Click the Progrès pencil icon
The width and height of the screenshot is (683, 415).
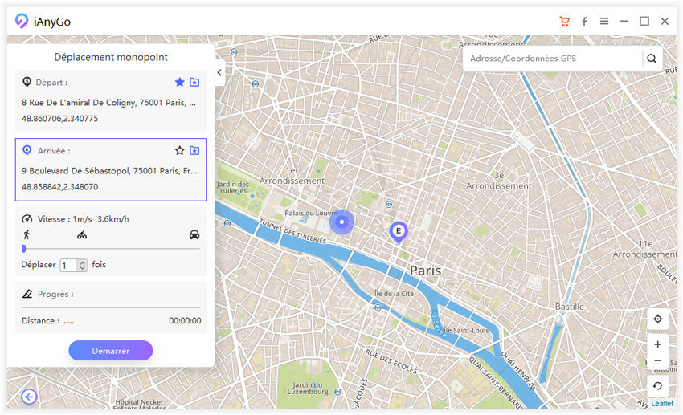(27, 294)
